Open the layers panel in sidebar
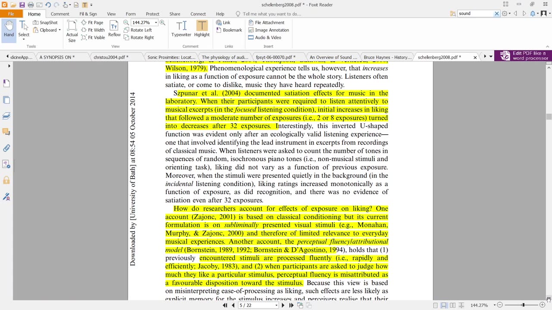 [x=6, y=116]
